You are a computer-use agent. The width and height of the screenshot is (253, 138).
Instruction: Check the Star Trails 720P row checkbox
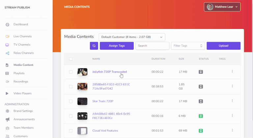click(71, 101)
